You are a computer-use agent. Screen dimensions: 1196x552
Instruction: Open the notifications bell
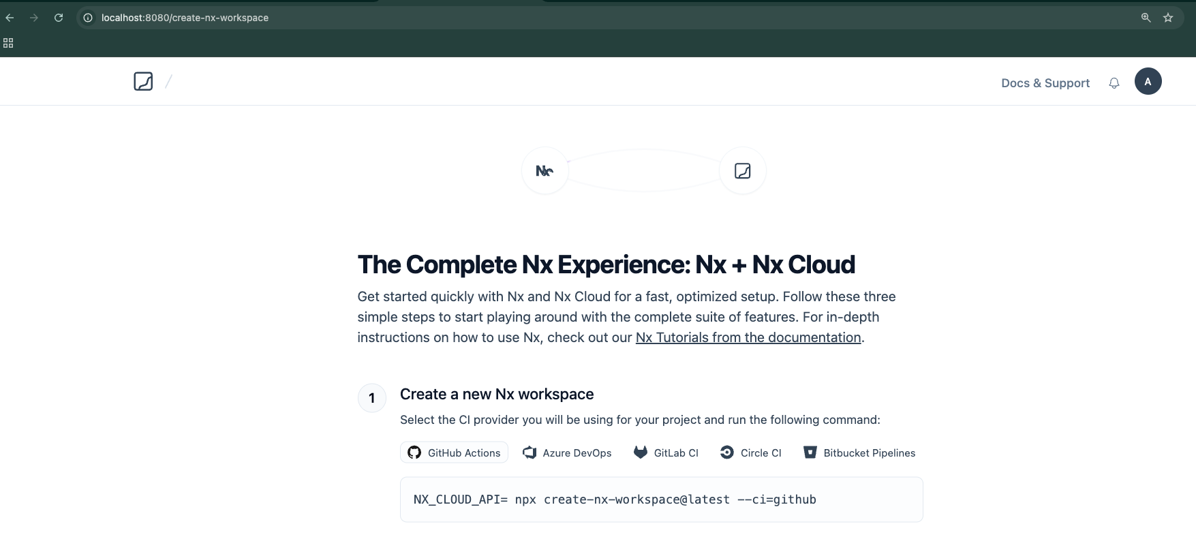click(x=1114, y=83)
